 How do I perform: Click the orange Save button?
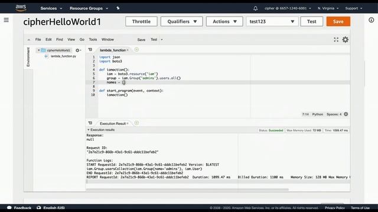click(x=338, y=21)
